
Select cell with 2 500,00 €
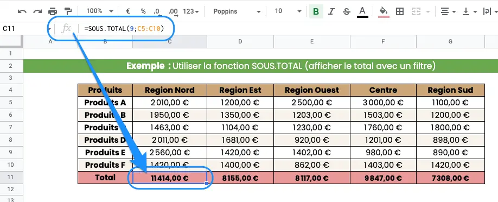tap(312, 103)
